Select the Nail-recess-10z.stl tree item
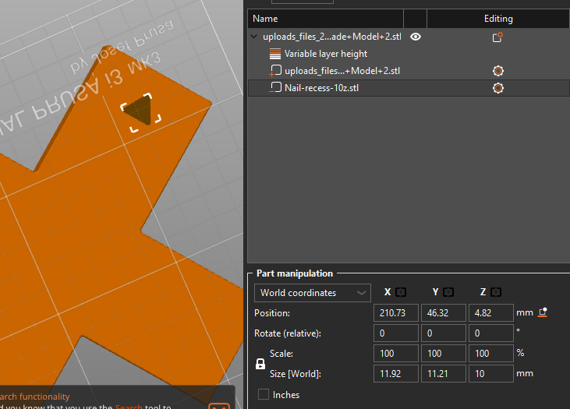 (x=409, y=88)
